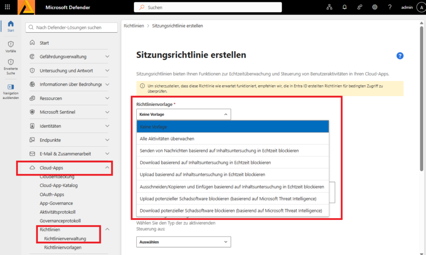Image resolution: width=426 pixels, height=255 pixels.
Task: Click the page vertical scrollbar
Action: (421, 98)
